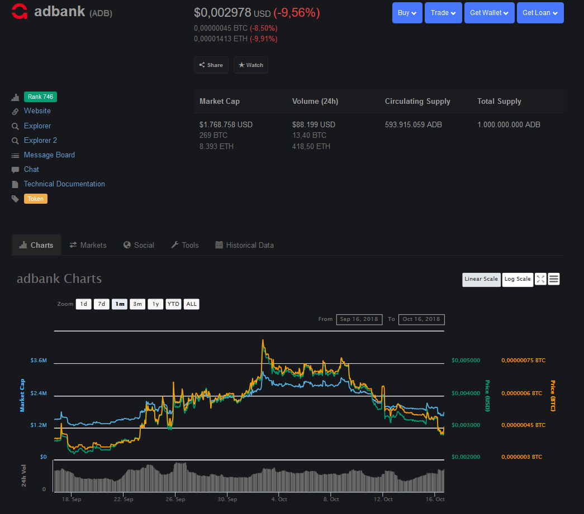
Task: Open the Get Loan dropdown
Action: pos(540,13)
